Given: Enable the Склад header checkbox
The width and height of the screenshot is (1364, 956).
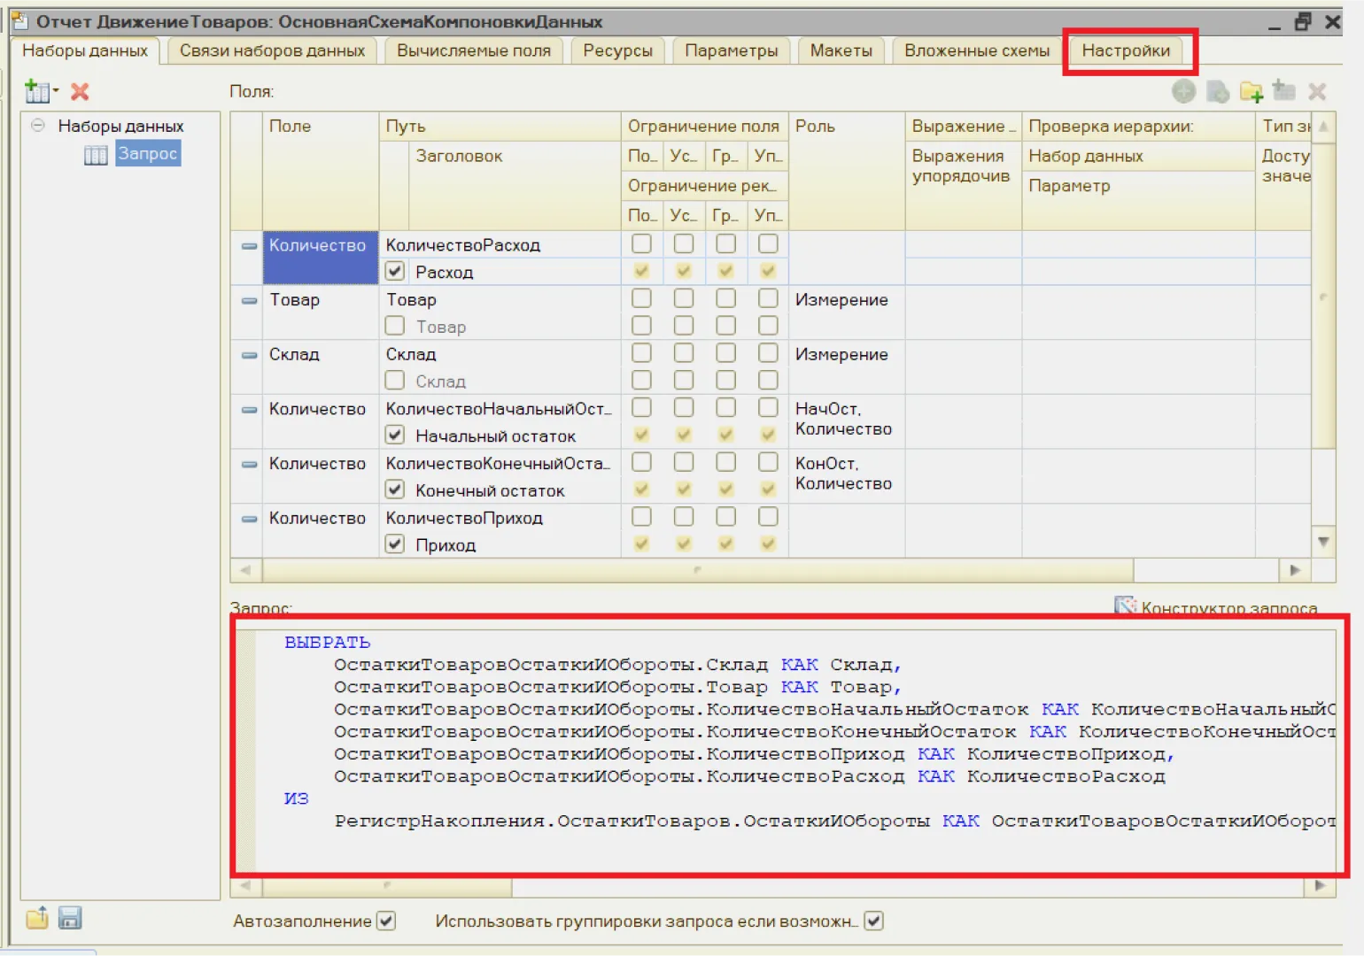Looking at the screenshot, I should pos(395,381).
